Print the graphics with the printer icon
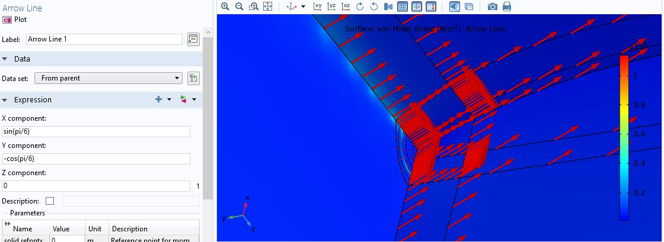The width and height of the screenshot is (664, 242). pos(507,7)
